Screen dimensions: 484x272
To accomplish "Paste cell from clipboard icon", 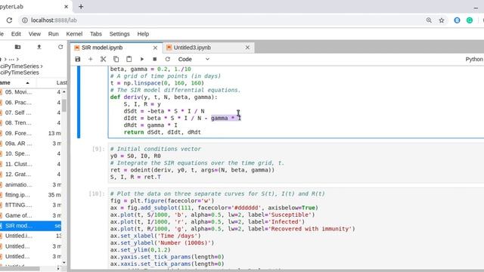I will 129,59.
